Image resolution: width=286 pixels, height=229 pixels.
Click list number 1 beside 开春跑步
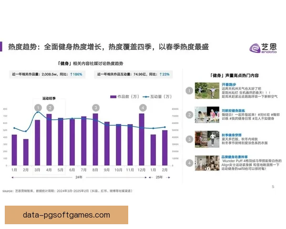click(189, 91)
